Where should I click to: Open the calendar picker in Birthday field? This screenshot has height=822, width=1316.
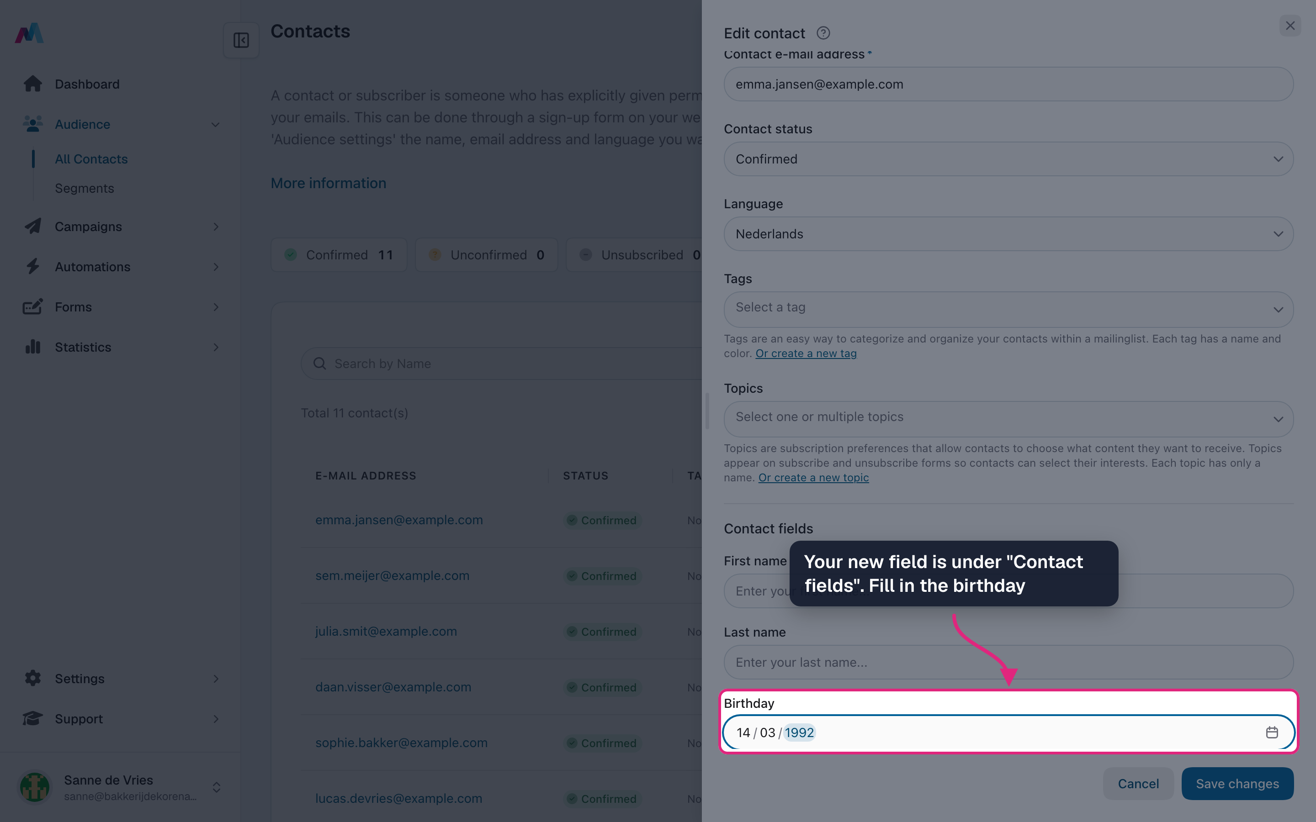pyautogui.click(x=1272, y=732)
